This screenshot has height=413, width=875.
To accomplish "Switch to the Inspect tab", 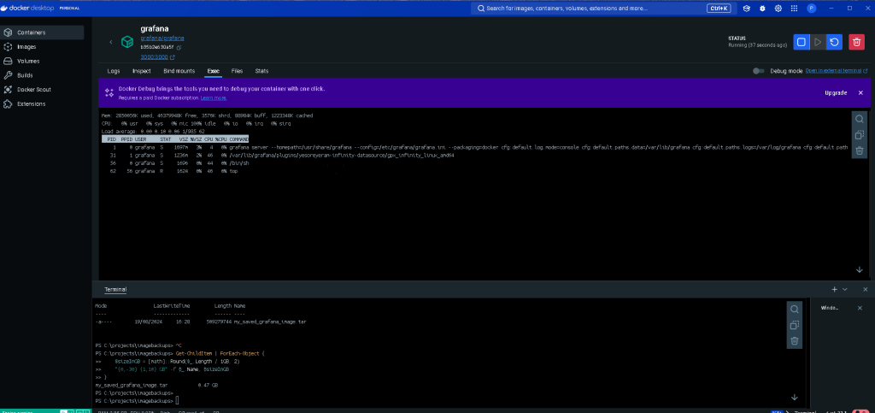I will pyautogui.click(x=142, y=71).
